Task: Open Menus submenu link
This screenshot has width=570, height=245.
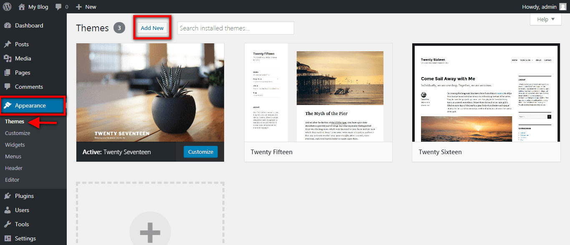Action: [13, 156]
